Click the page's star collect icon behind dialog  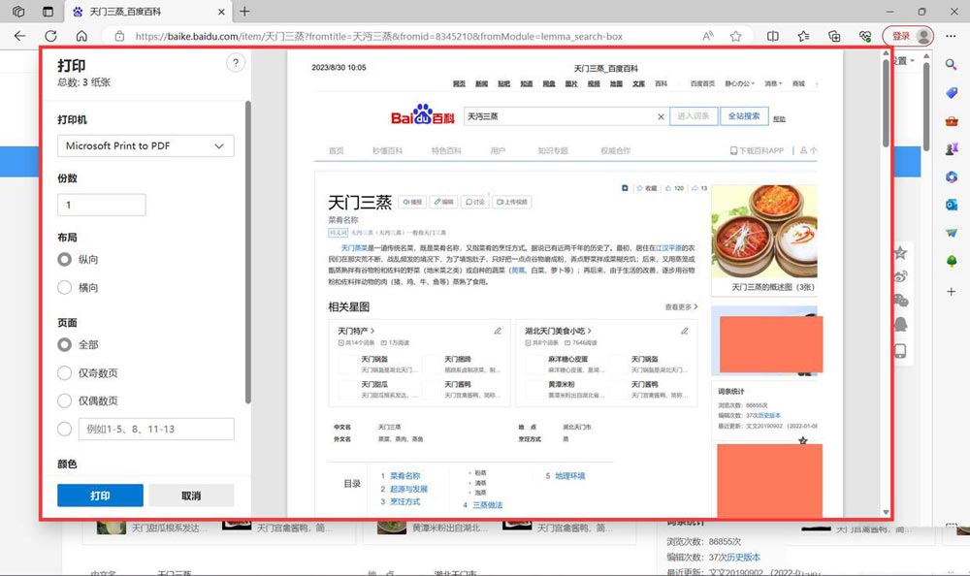(x=901, y=252)
